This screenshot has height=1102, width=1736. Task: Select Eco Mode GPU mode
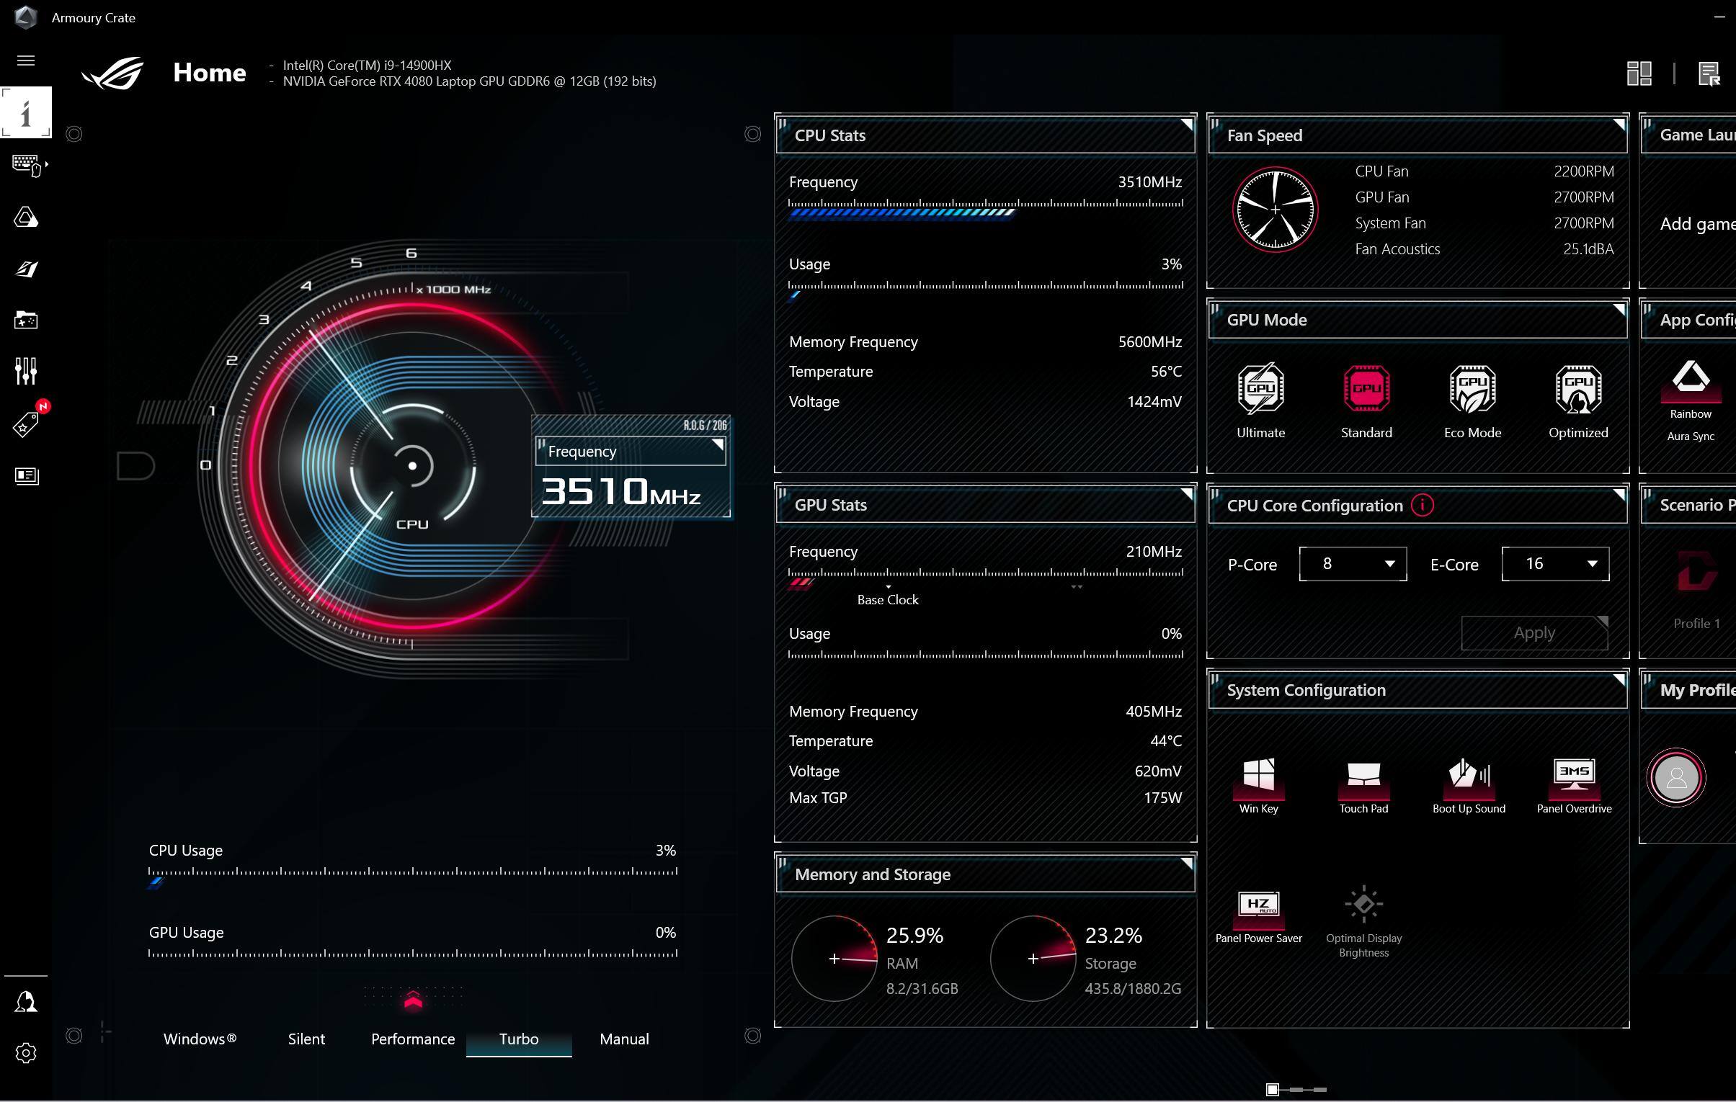pos(1472,389)
